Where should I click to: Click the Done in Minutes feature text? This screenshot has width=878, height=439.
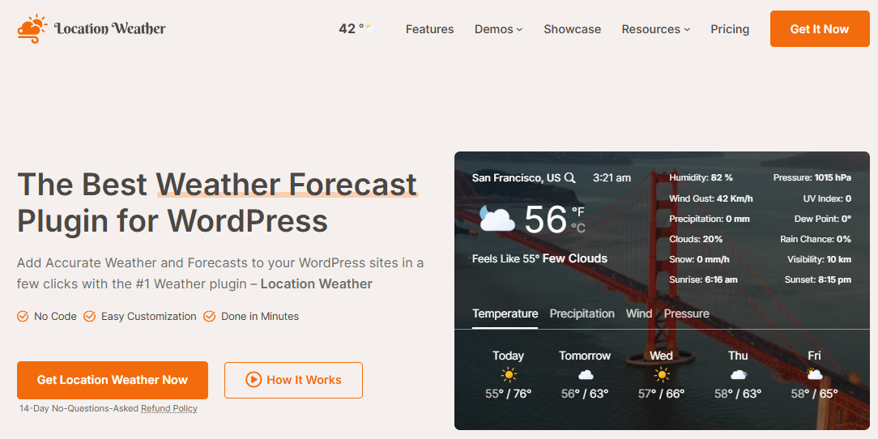(260, 317)
